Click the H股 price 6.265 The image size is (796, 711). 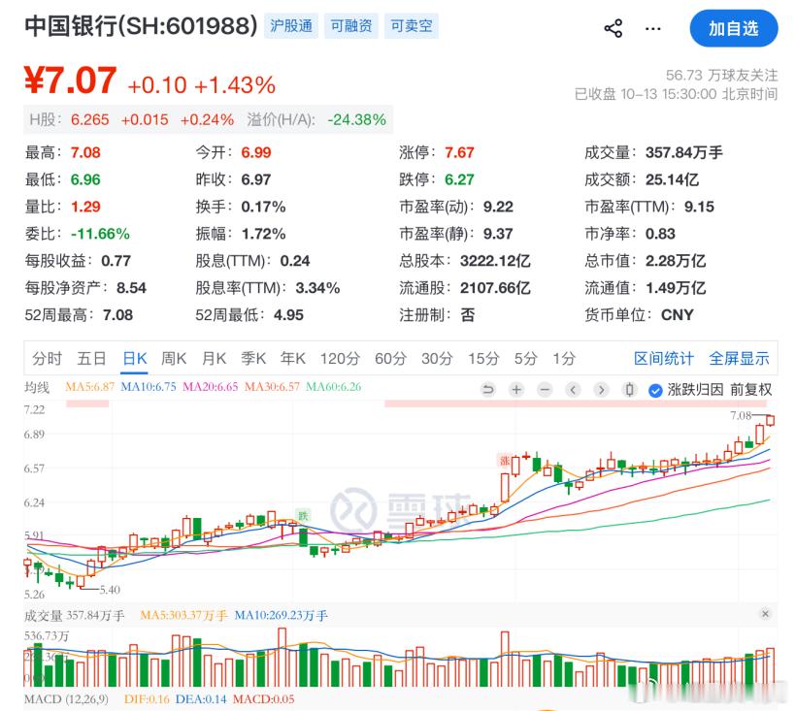(90, 119)
